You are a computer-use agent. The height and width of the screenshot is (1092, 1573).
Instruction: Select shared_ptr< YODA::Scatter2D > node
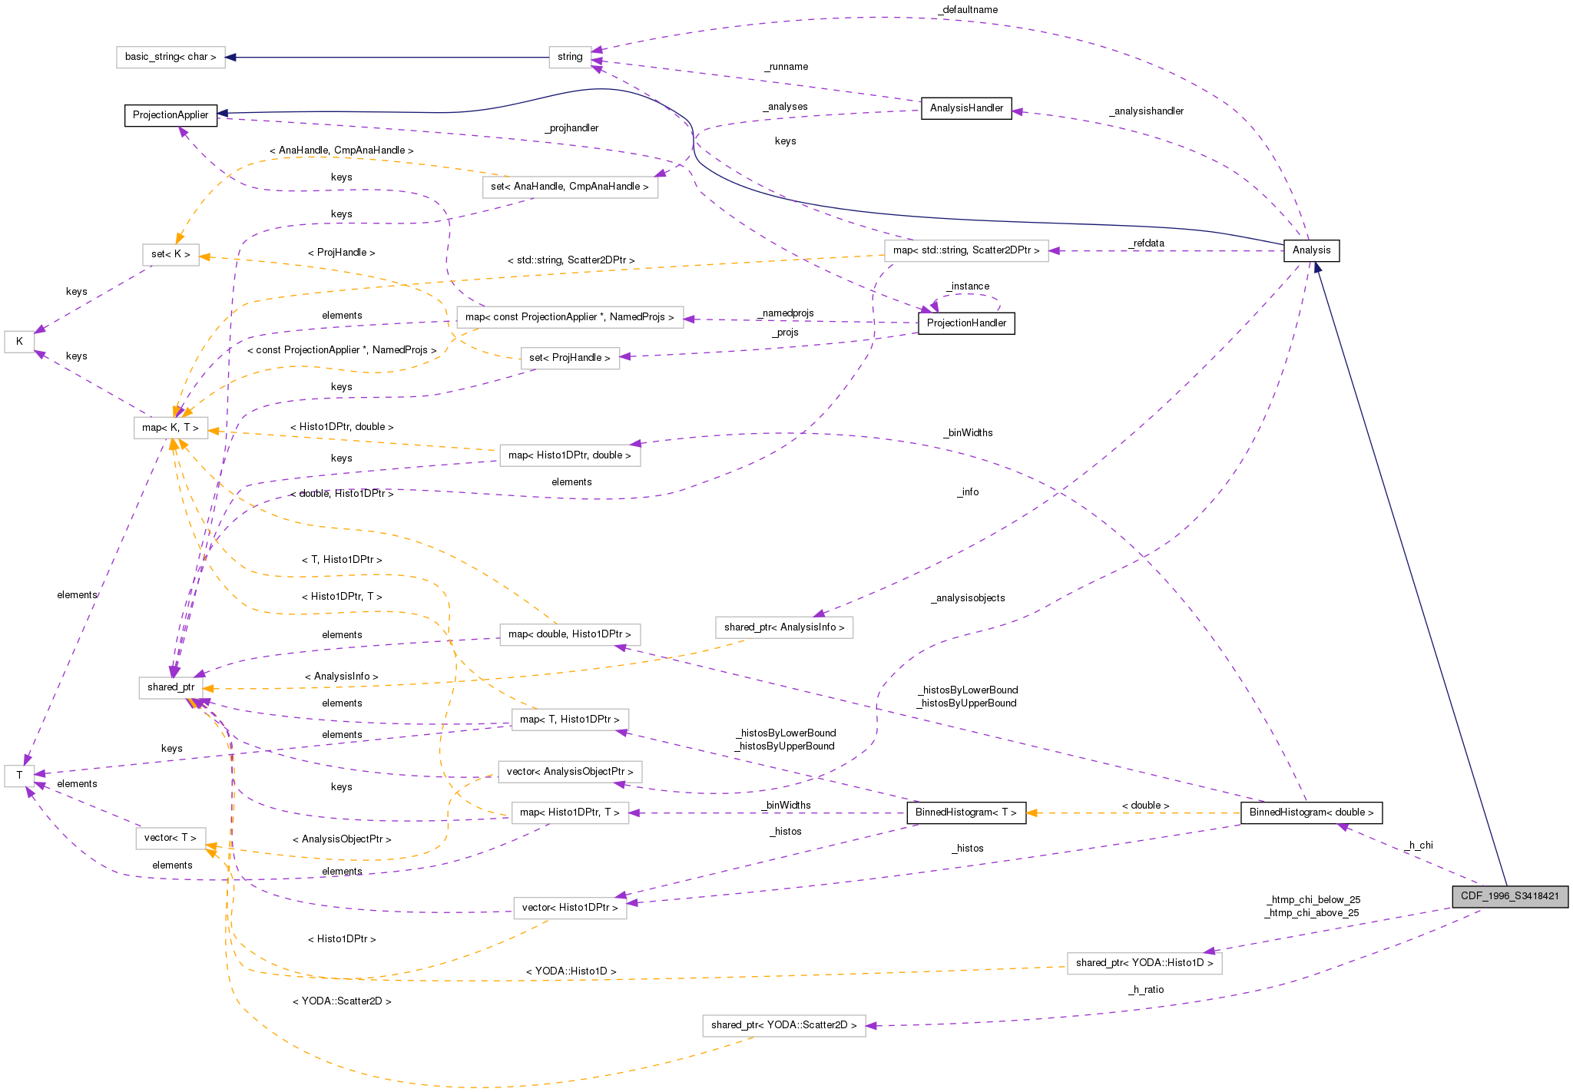click(x=784, y=1025)
